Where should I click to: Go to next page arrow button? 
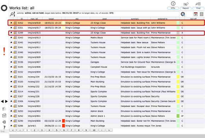coord(102,130)
